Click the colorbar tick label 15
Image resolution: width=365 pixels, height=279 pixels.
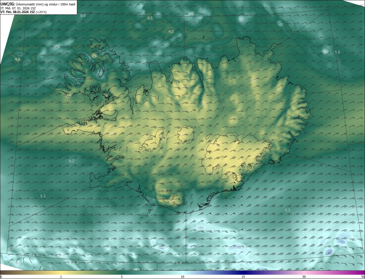(243, 277)
